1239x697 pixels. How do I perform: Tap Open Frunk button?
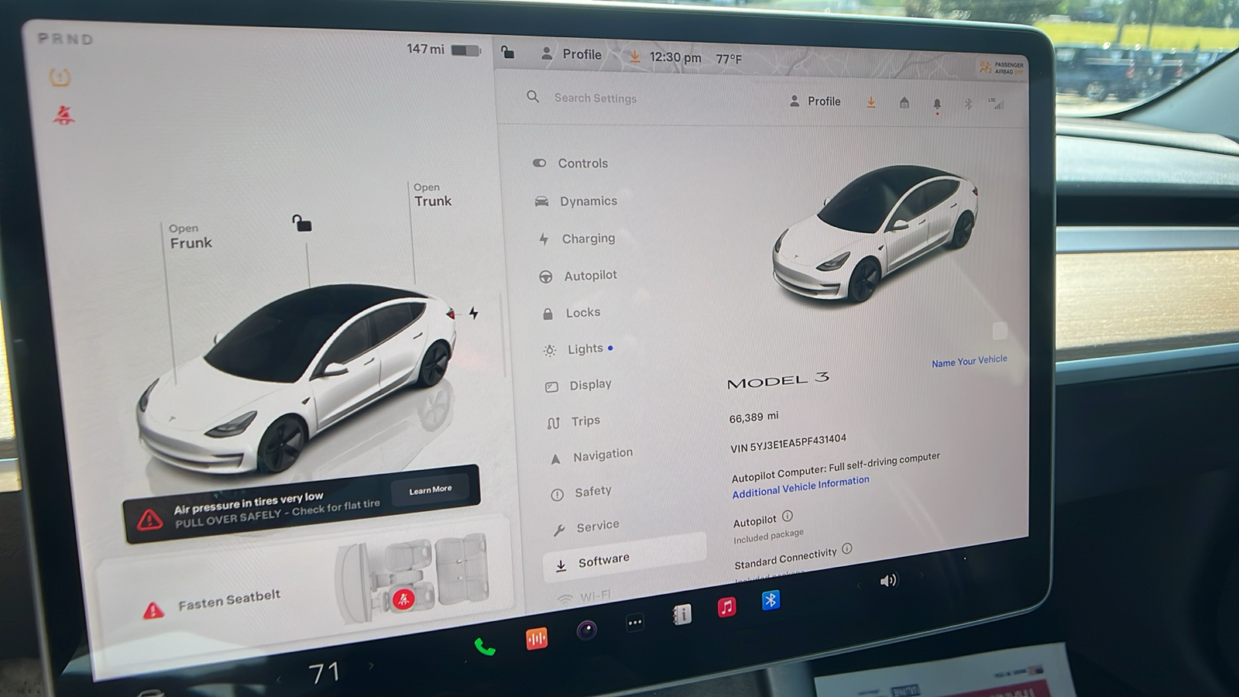tap(190, 237)
